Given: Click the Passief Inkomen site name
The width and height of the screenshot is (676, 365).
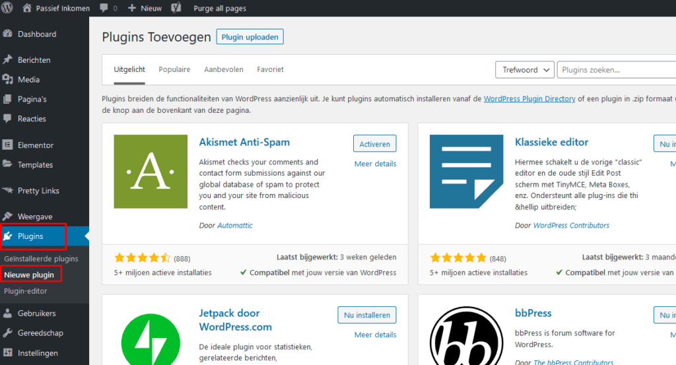Looking at the screenshot, I should click(x=63, y=8).
